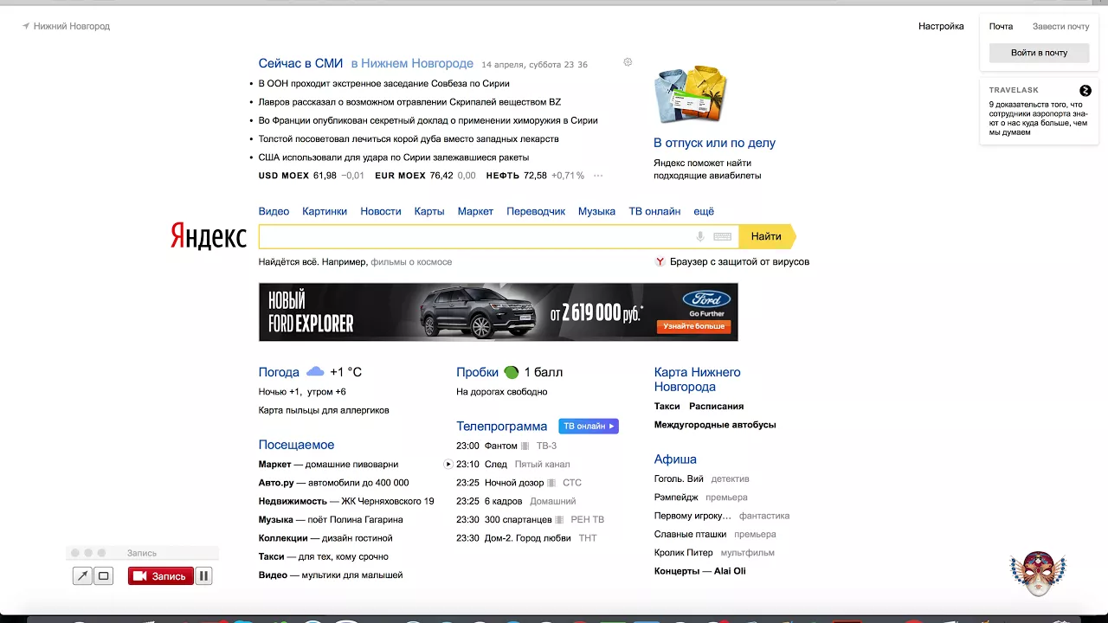1108x623 pixels.
Task: Click Узнайте больше on Ford banner
Action: point(695,326)
